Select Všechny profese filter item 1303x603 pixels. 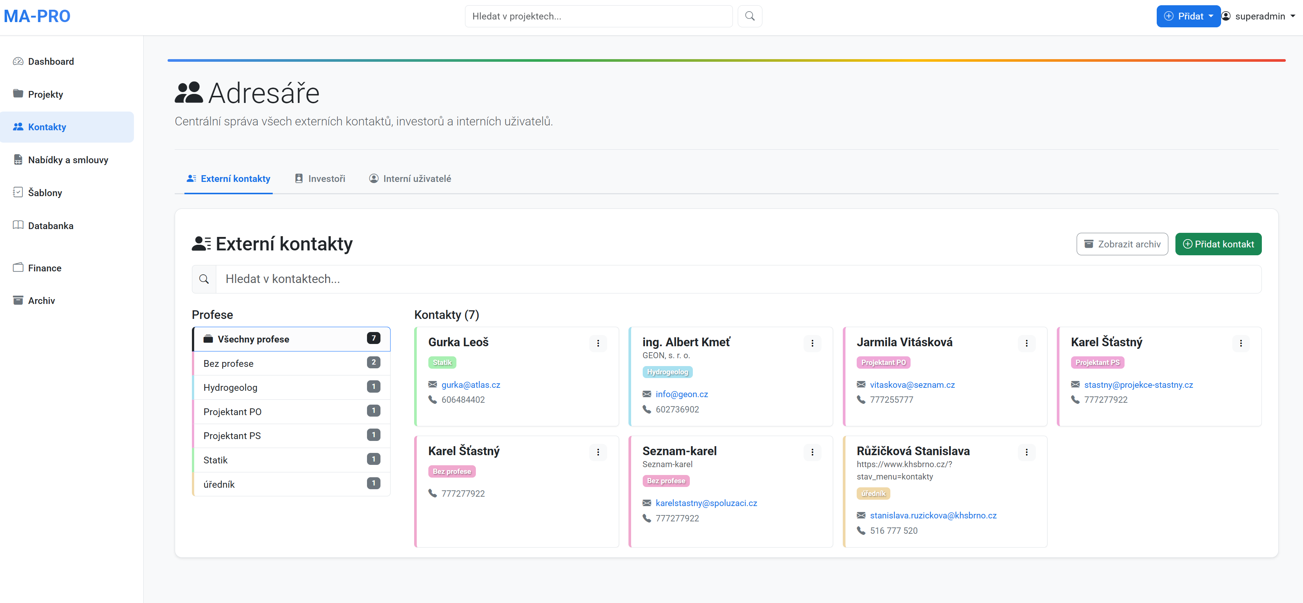(291, 339)
